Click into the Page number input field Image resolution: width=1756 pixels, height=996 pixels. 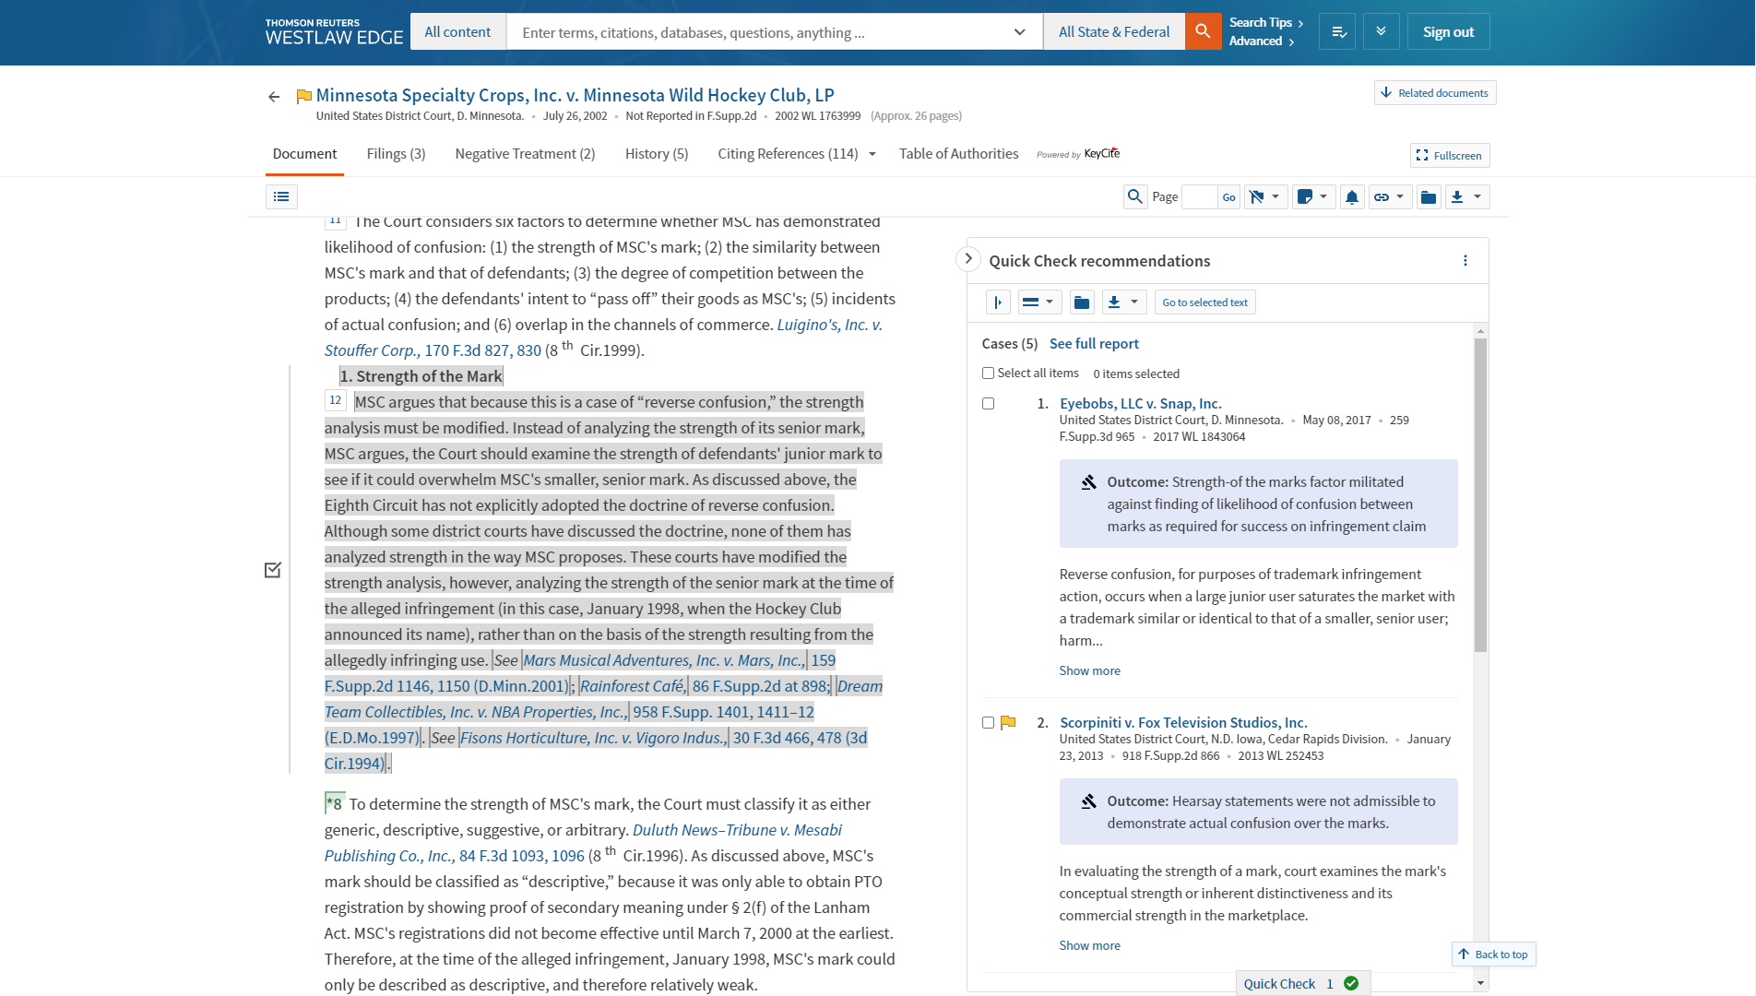(x=1199, y=196)
